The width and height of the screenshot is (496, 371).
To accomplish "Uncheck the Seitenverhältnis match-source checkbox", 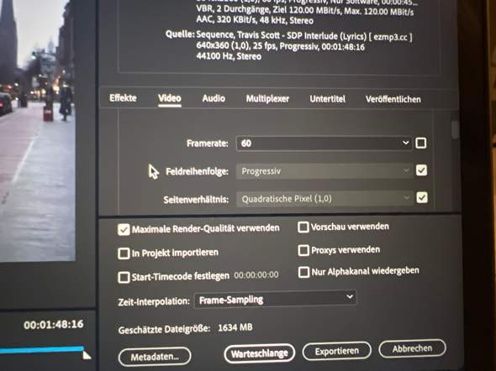I will click(x=422, y=197).
